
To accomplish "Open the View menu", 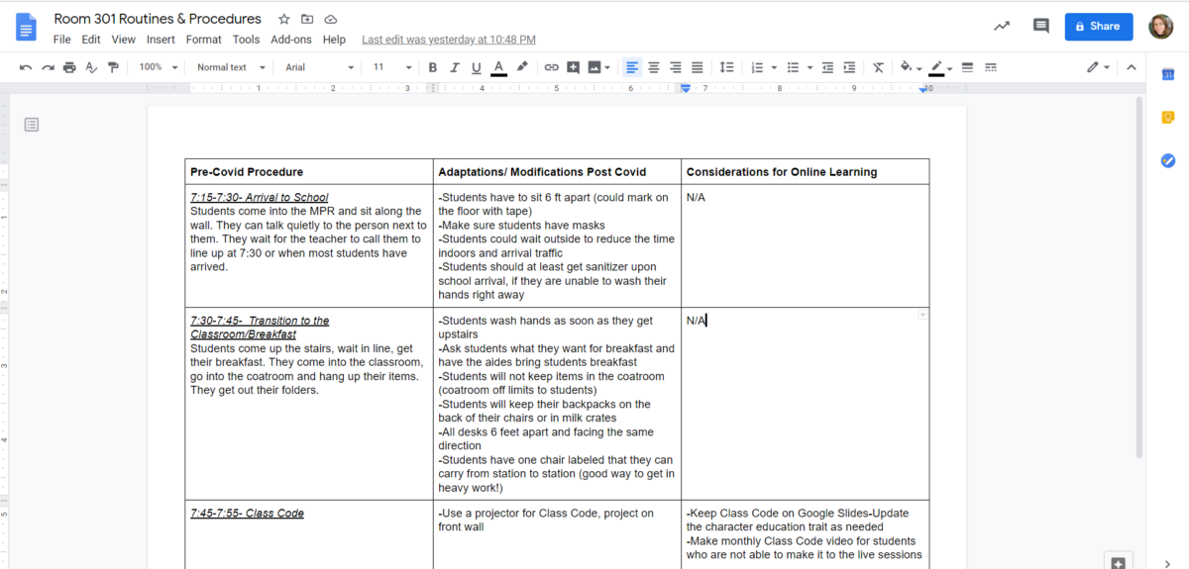I will point(123,40).
